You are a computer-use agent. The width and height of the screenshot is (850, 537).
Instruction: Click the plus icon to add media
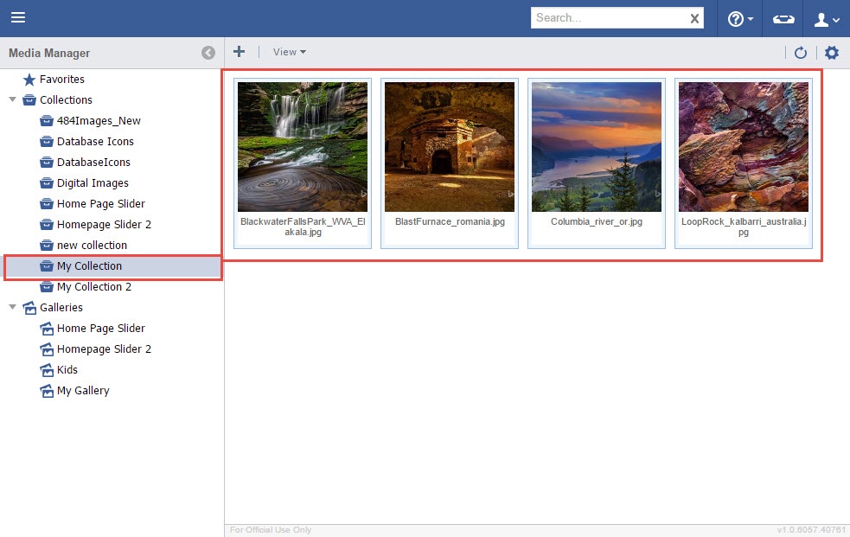[240, 52]
